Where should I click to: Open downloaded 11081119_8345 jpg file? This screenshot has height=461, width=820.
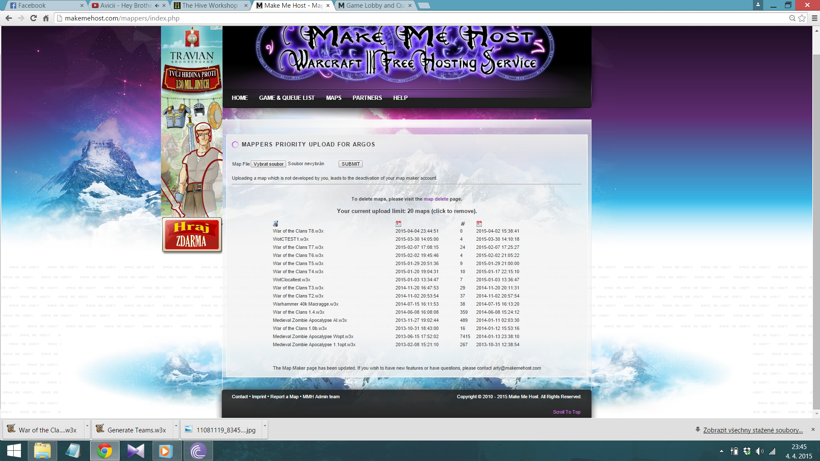tap(220, 429)
